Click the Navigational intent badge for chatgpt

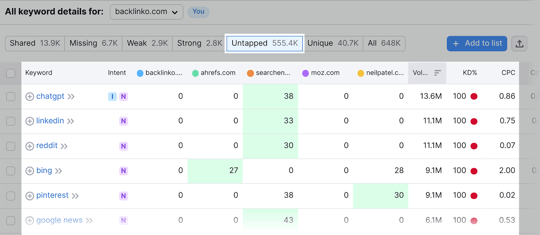(x=124, y=97)
